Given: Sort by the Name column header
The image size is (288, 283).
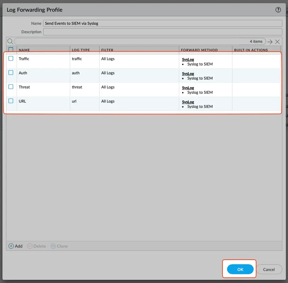Looking at the screenshot, I should click(x=24, y=50).
